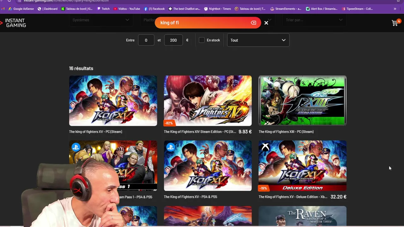This screenshot has width=404, height=227.
Task: Open Alert Box / Streamlabs bookmark
Action: pyautogui.click(x=322, y=9)
